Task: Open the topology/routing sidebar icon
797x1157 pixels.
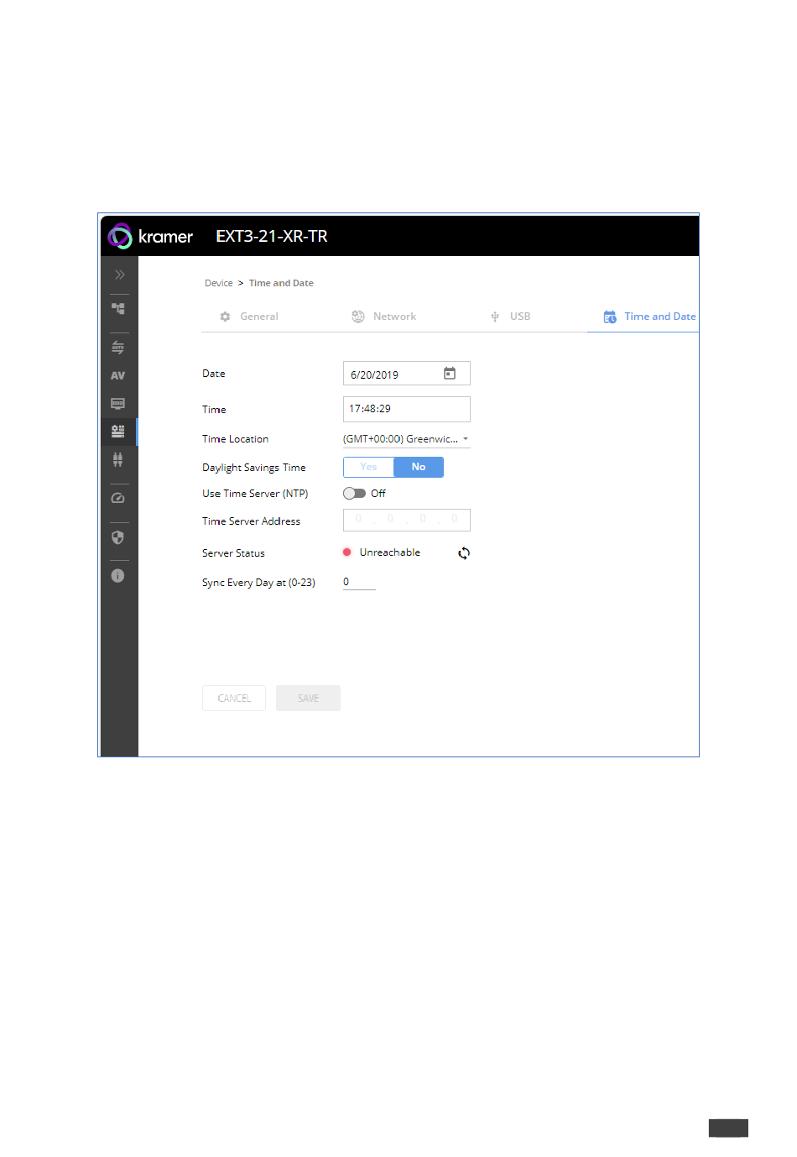Action: (118, 308)
